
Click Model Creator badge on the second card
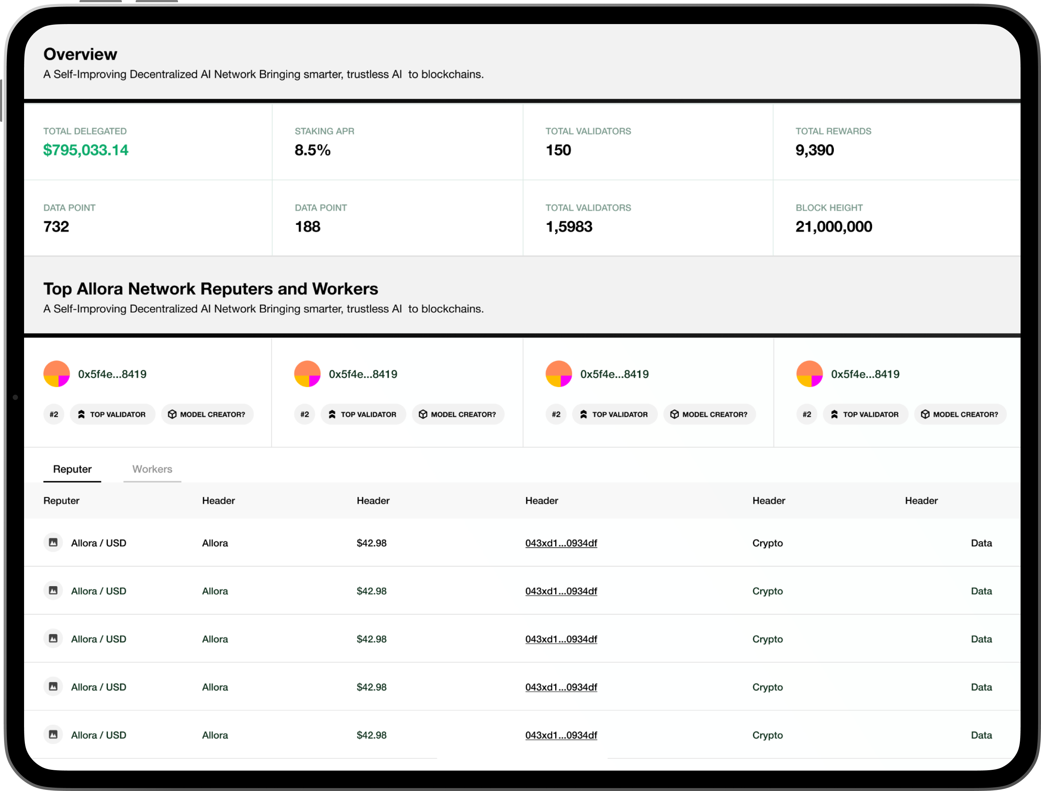point(458,414)
